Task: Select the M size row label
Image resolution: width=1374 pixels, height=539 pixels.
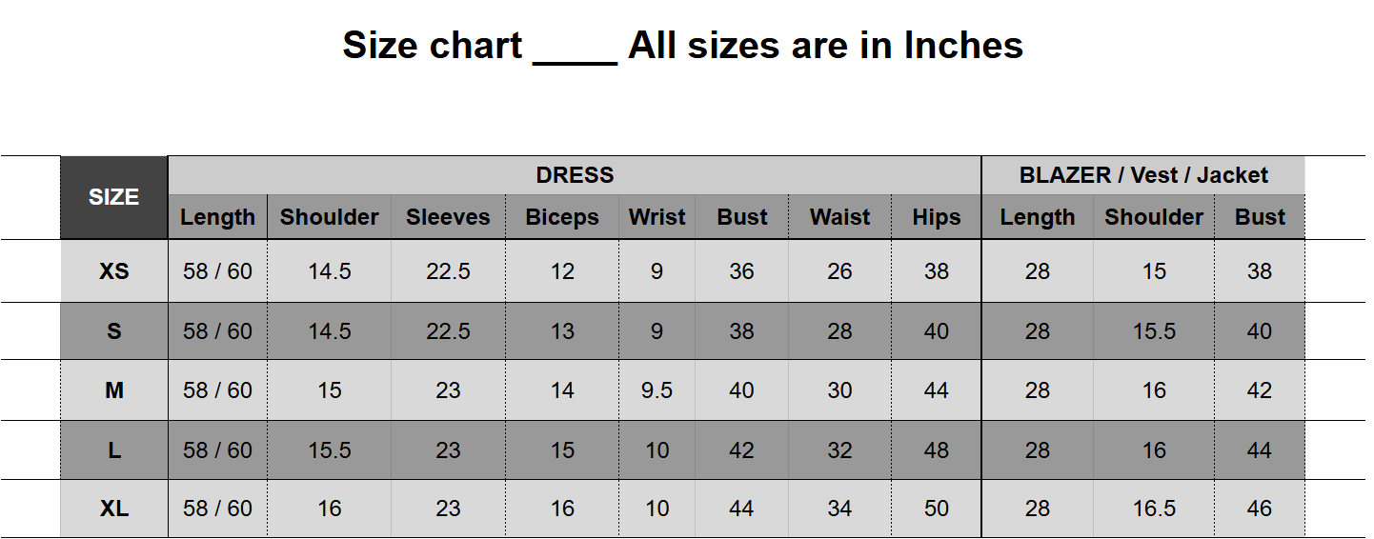Action: click(x=114, y=390)
